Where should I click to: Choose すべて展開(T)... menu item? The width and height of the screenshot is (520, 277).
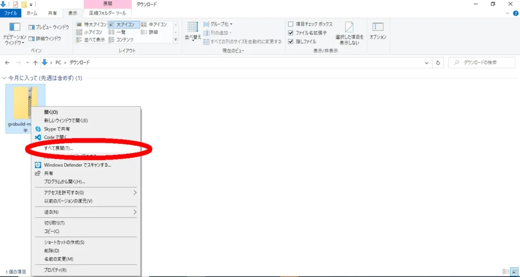click(x=86, y=148)
